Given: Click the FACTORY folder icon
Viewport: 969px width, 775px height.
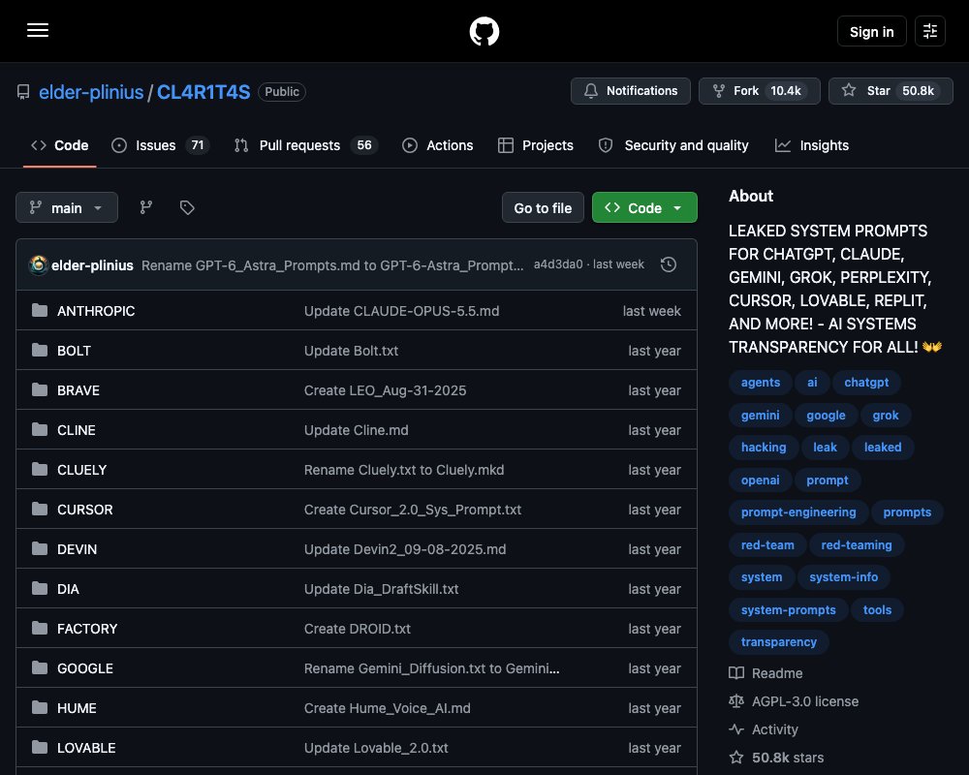Looking at the screenshot, I should click(40, 628).
